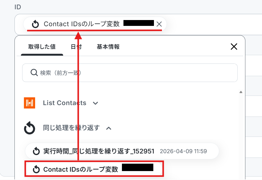Click the Contact IDs chip in ID field
The width and height of the screenshot is (262, 180).
95,24
